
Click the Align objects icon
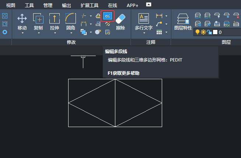coord(98,24)
